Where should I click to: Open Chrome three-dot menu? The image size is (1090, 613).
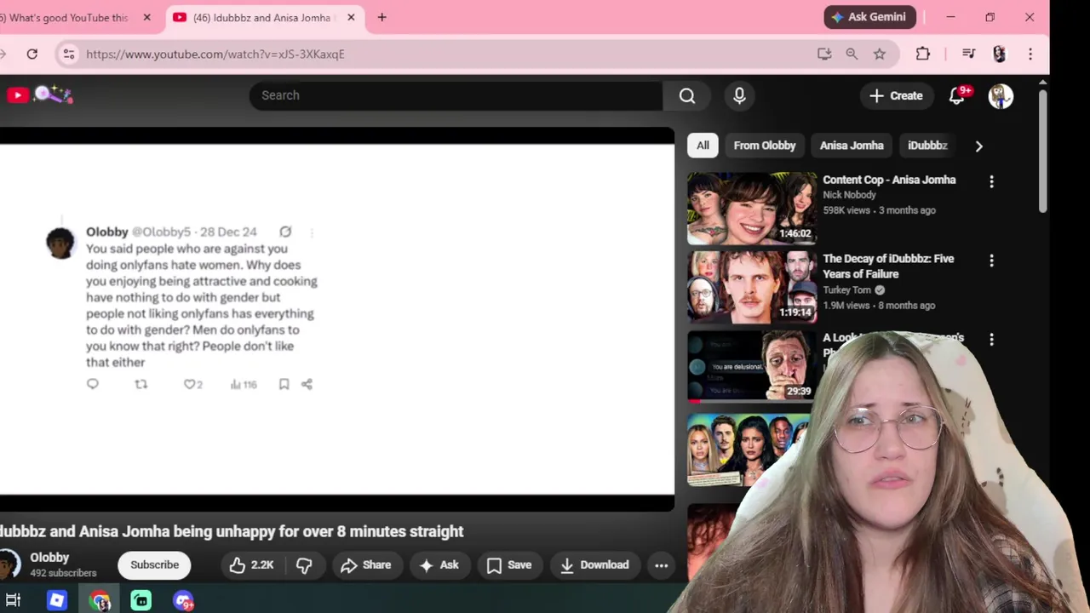(x=1030, y=54)
